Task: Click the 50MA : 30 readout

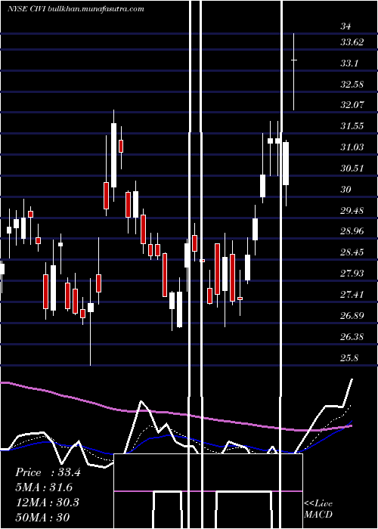Action: (42, 517)
